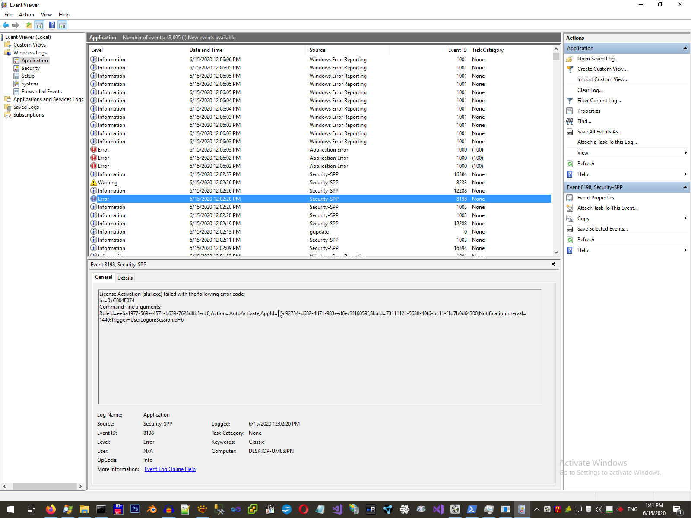Select the System log
The image size is (691, 518).
[x=29, y=84]
